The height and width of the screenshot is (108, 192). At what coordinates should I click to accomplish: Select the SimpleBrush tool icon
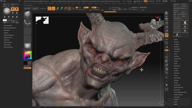[x=185, y=27]
